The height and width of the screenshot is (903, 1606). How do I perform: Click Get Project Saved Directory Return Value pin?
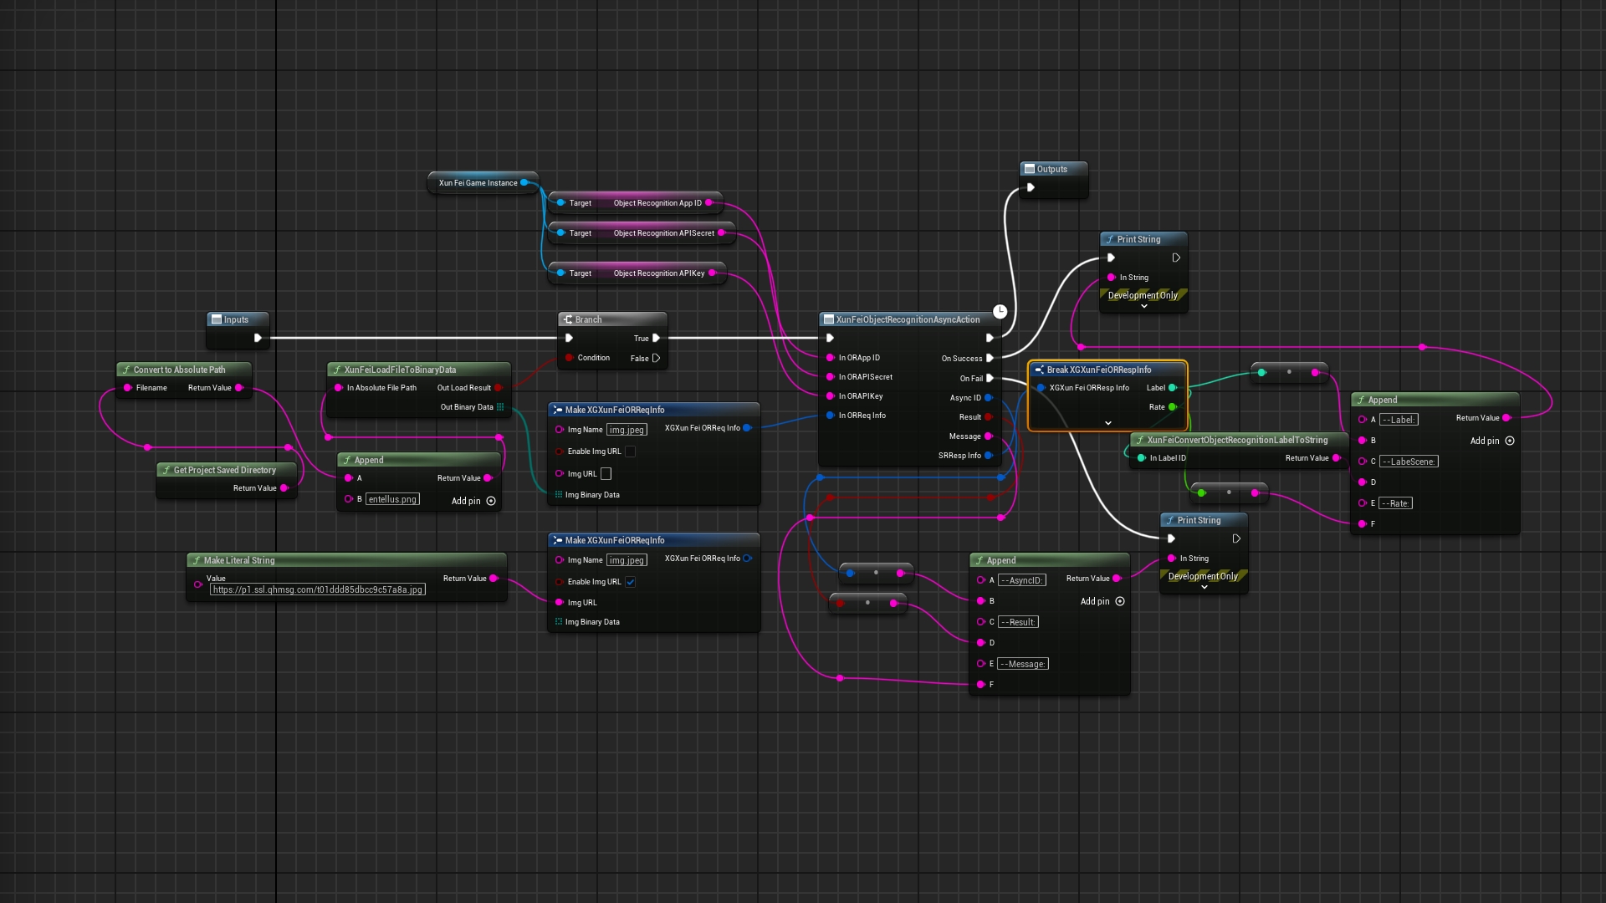284,488
